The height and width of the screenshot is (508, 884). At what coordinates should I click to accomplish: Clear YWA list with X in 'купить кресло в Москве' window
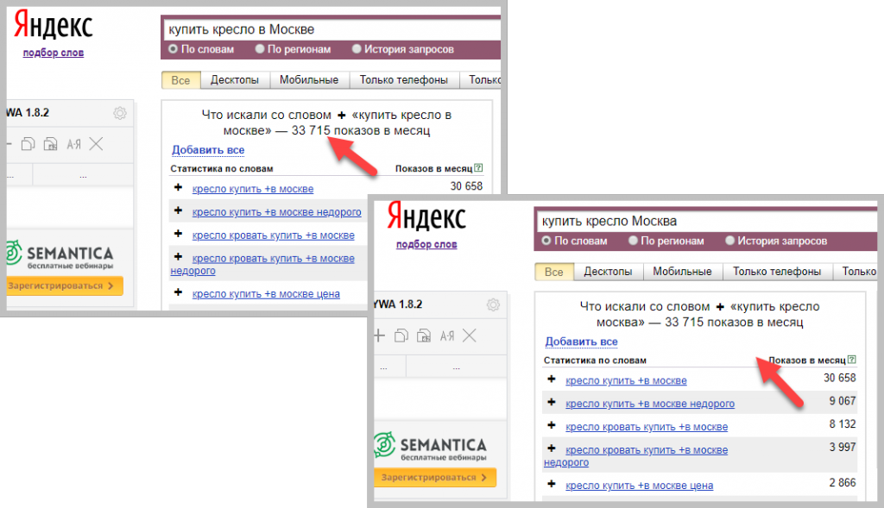click(97, 144)
